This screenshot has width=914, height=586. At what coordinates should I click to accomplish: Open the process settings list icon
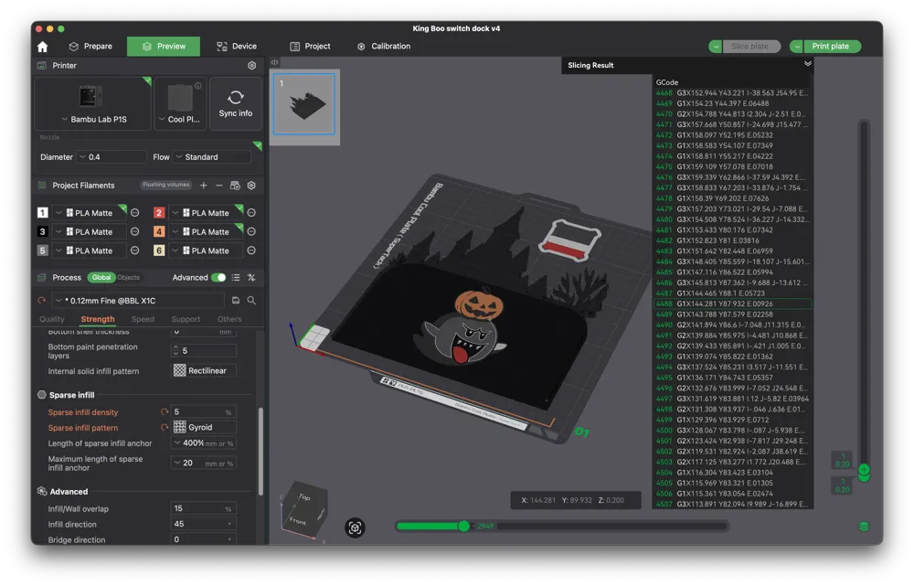[236, 278]
